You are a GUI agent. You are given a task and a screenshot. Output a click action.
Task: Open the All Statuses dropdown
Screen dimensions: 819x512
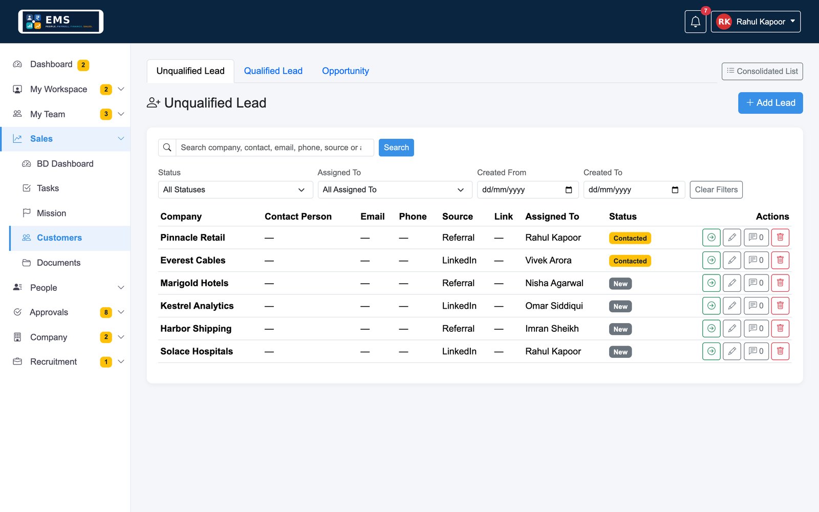[235, 190]
